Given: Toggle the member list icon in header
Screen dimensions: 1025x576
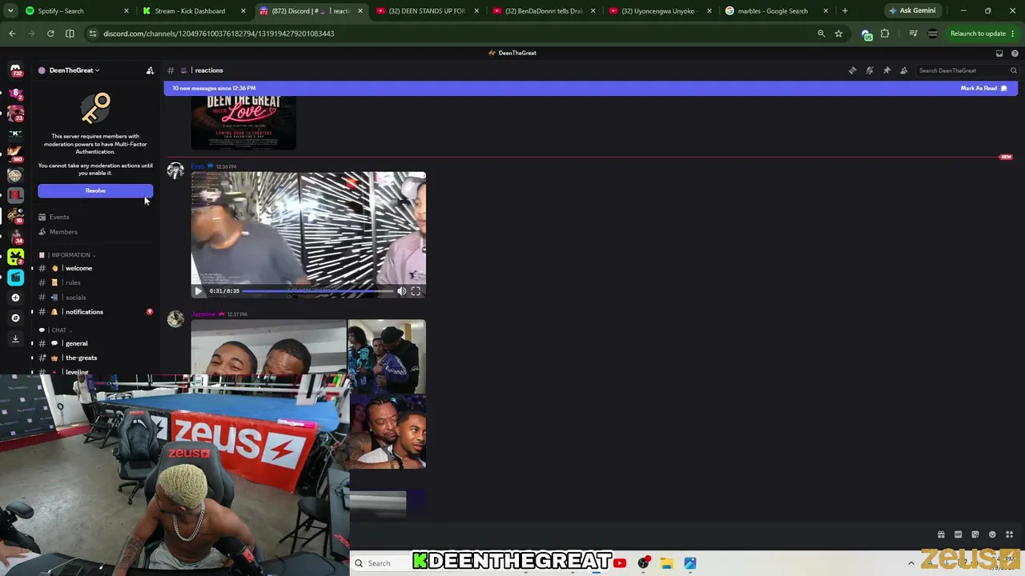Looking at the screenshot, I should 904,70.
